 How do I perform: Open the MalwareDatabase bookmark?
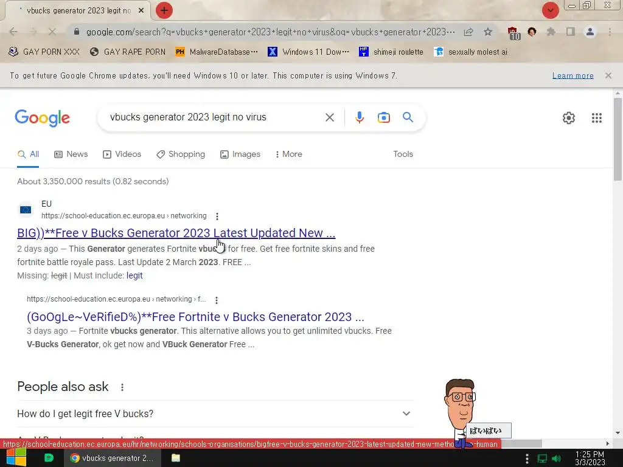[x=217, y=52]
